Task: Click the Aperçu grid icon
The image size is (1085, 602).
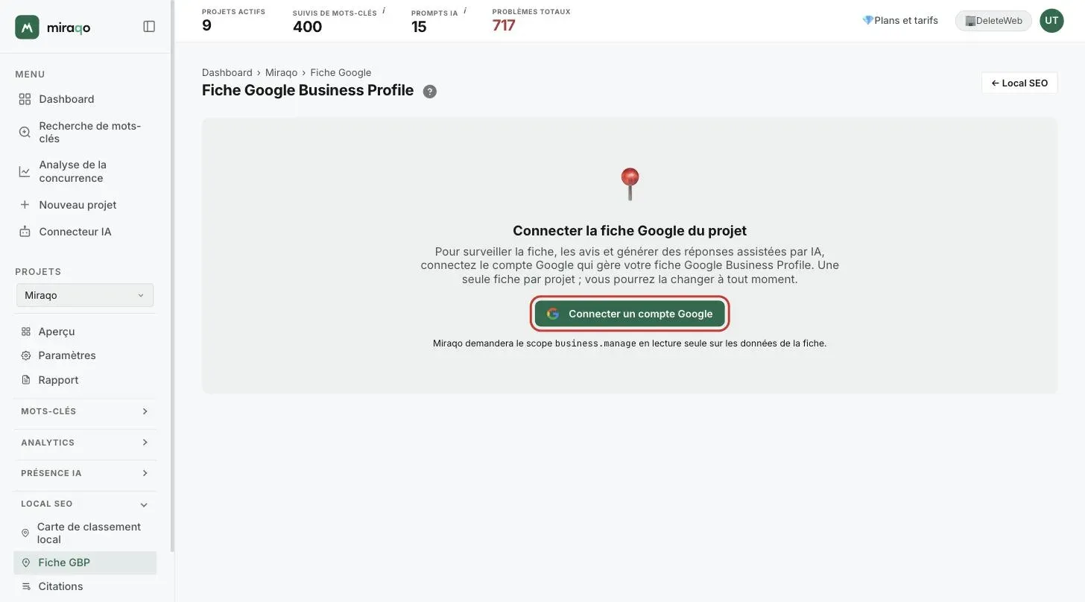Action: pyautogui.click(x=26, y=332)
